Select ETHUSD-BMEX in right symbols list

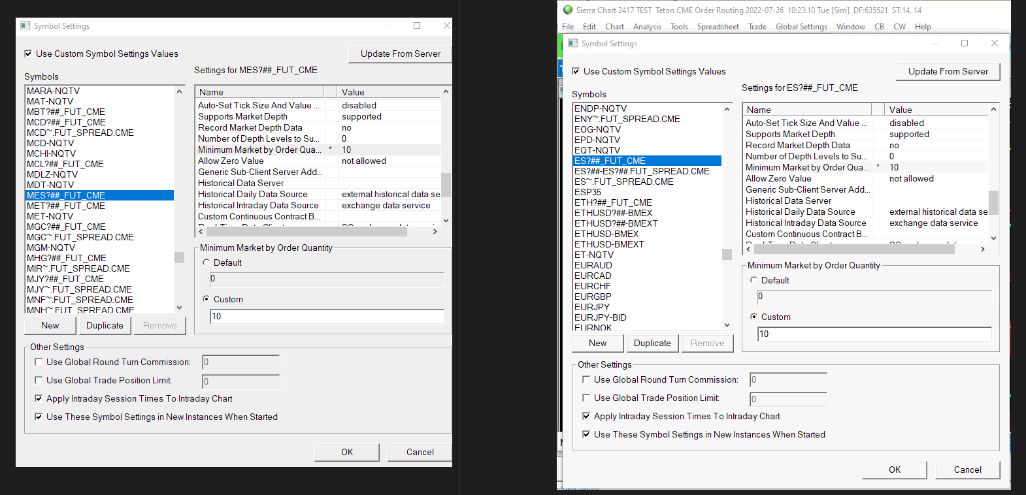click(648, 234)
